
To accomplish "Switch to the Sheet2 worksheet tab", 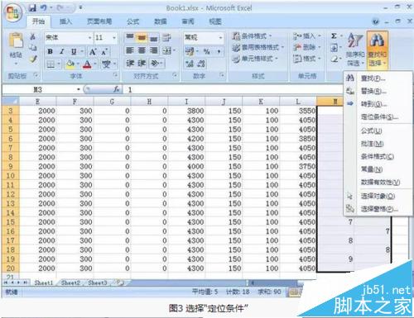I will (70, 282).
